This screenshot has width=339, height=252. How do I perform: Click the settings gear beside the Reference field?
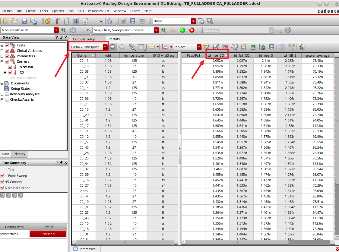click(x=288, y=30)
